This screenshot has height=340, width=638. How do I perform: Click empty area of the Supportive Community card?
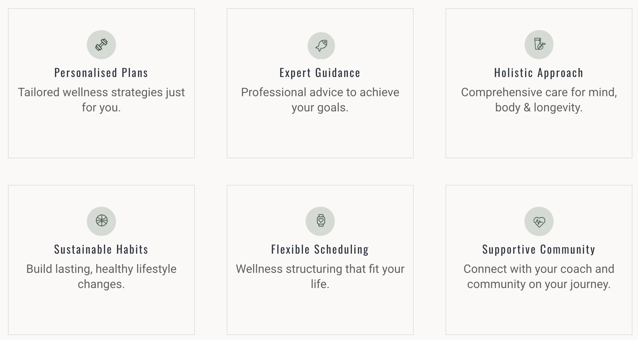coord(539,313)
